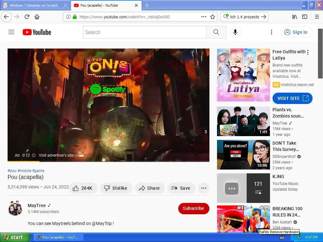Click the #mobile hashtag
This screenshot has width=323, height=242.
click(24, 170)
